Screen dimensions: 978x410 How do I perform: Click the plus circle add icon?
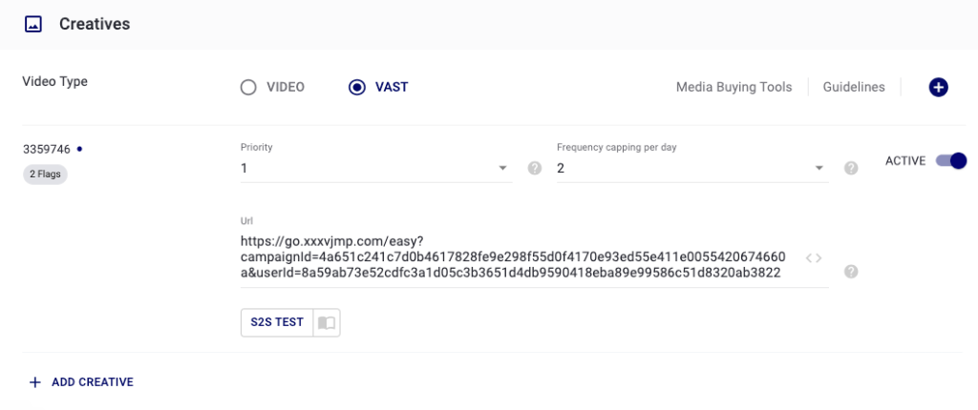point(938,88)
